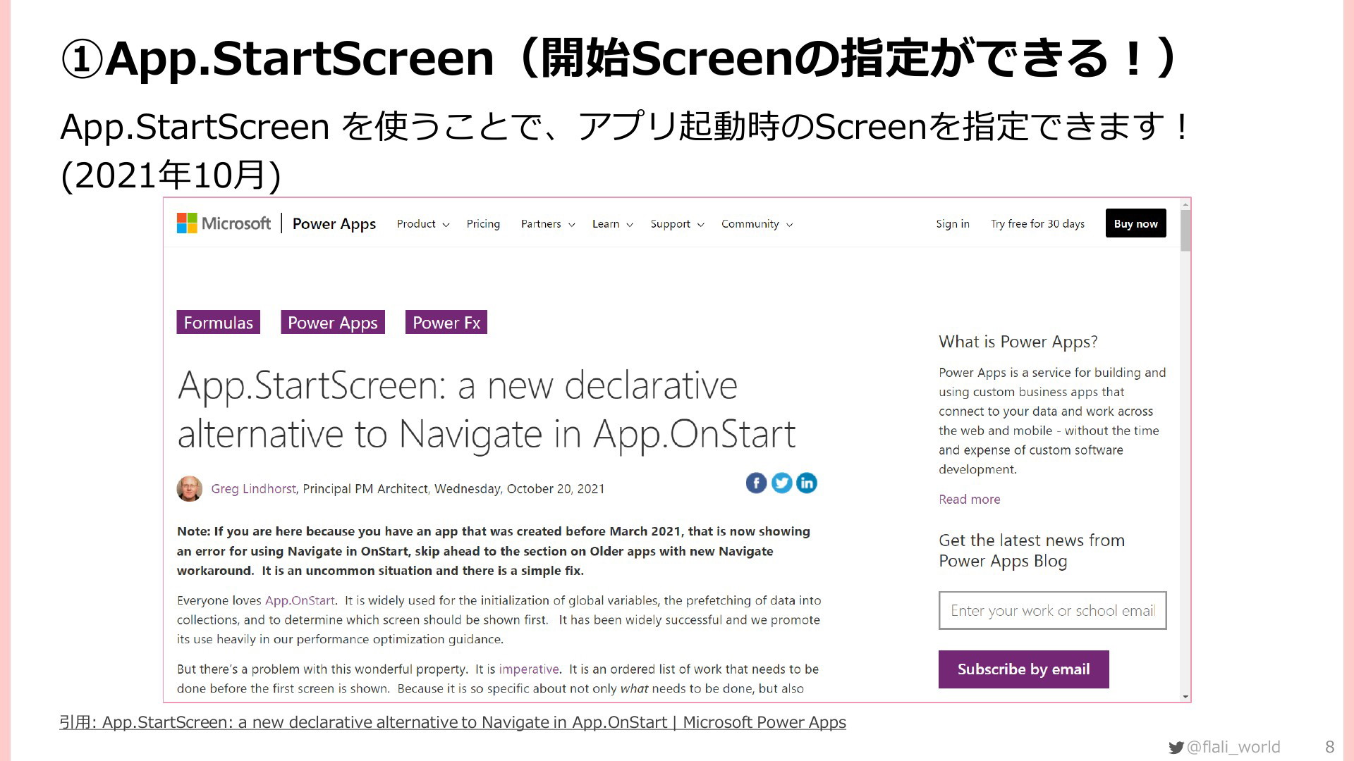Open the Power Apps home link
Image resolution: width=1354 pixels, height=761 pixels.
coord(334,224)
